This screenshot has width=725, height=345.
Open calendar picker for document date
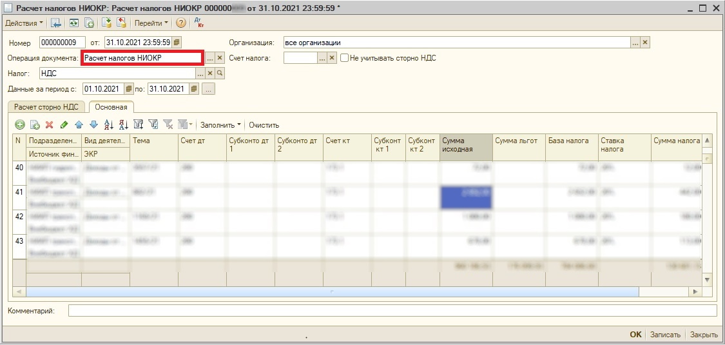(177, 43)
